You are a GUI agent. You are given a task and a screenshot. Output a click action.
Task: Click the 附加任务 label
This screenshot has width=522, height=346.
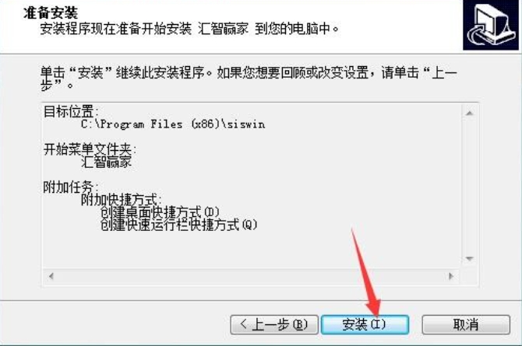[71, 187]
